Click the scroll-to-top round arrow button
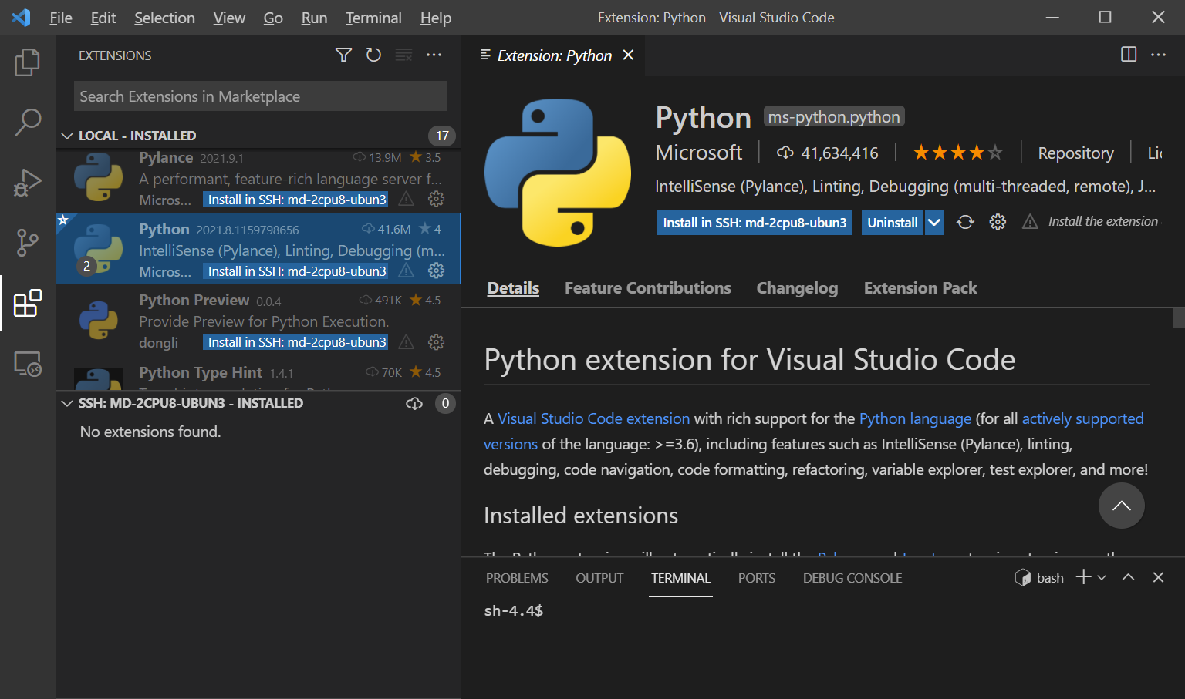 pos(1121,506)
